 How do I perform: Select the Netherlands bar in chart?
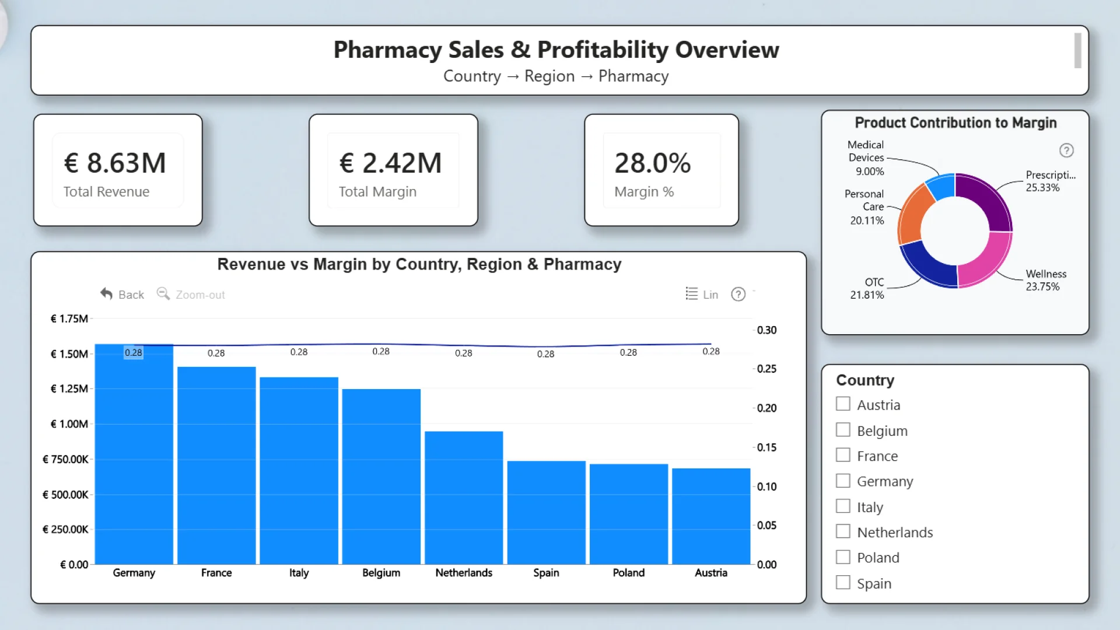coord(464,498)
